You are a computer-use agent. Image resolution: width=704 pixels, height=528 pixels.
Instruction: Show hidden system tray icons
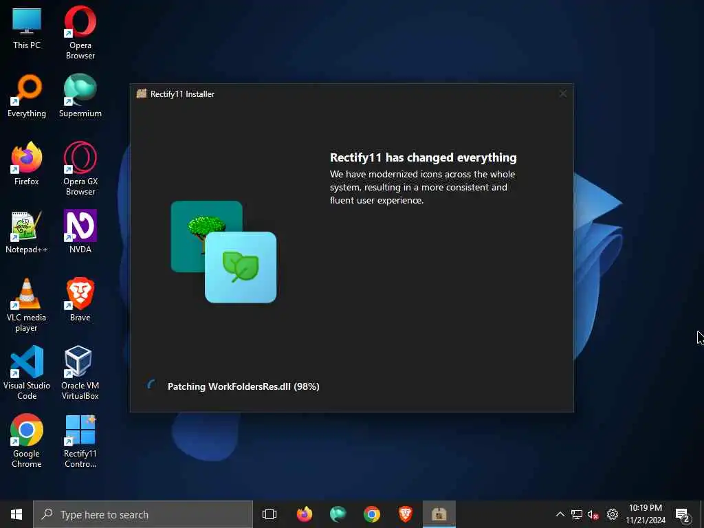click(x=560, y=514)
